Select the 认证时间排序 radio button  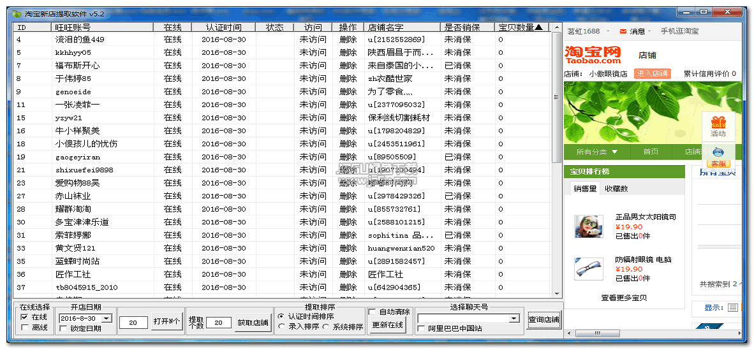pyautogui.click(x=281, y=316)
